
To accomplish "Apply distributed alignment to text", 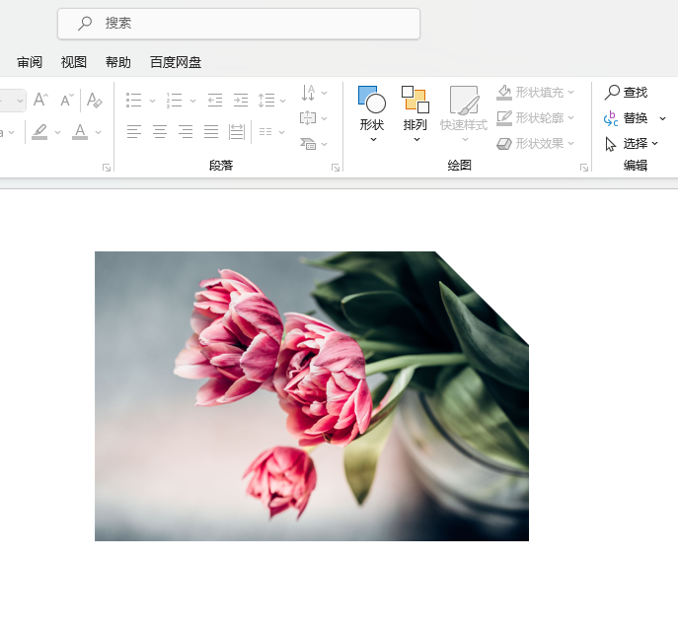I will point(237,132).
